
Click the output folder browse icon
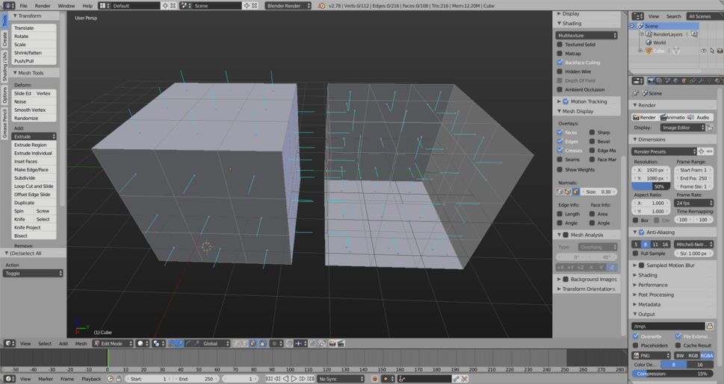[x=709, y=326]
